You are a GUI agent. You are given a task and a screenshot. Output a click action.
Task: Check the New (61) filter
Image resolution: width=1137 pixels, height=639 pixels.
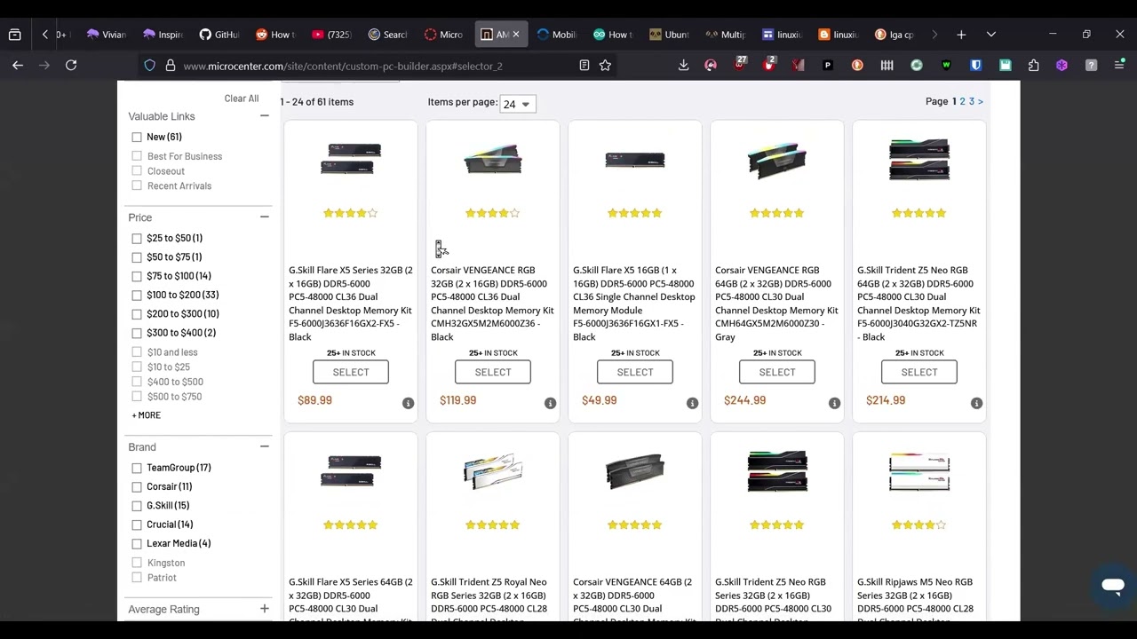coord(137,137)
